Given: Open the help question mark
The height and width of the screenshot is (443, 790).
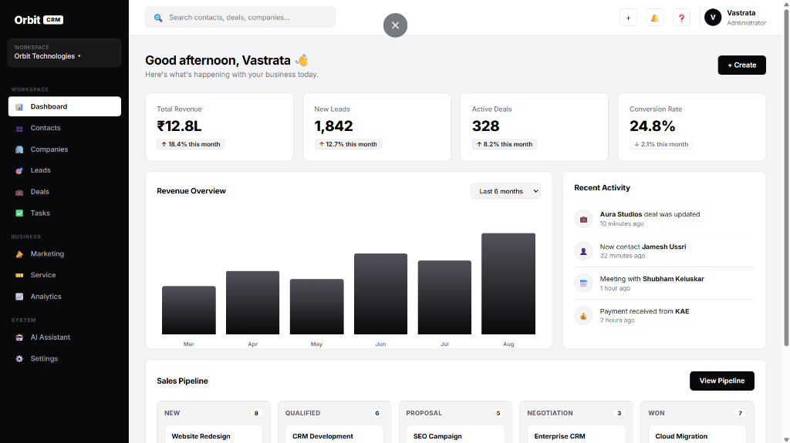Looking at the screenshot, I should [681, 18].
